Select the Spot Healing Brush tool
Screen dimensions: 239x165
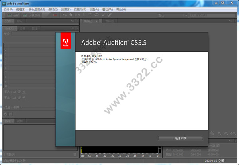(x=110, y=15)
